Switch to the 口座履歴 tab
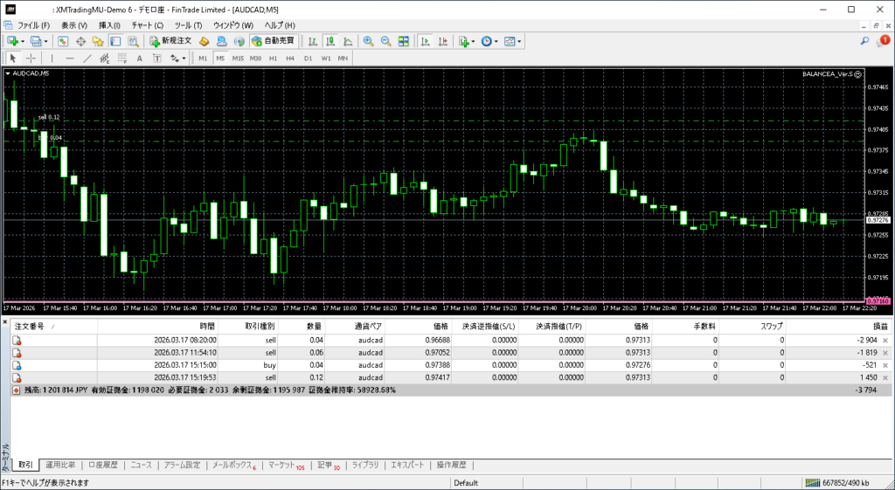The image size is (895, 490). coord(101,465)
